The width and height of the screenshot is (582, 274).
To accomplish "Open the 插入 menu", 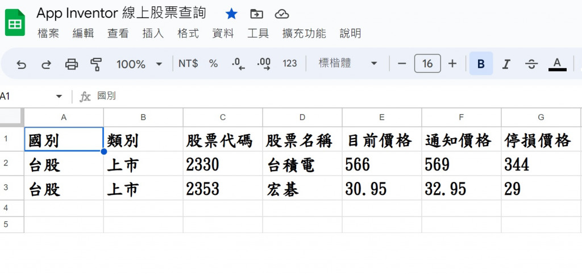I will pyautogui.click(x=153, y=34).
